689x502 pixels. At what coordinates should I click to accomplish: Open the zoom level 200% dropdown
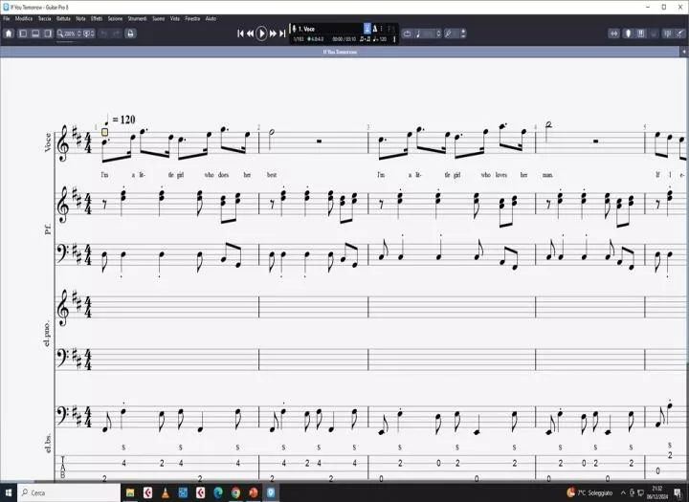[x=70, y=33]
